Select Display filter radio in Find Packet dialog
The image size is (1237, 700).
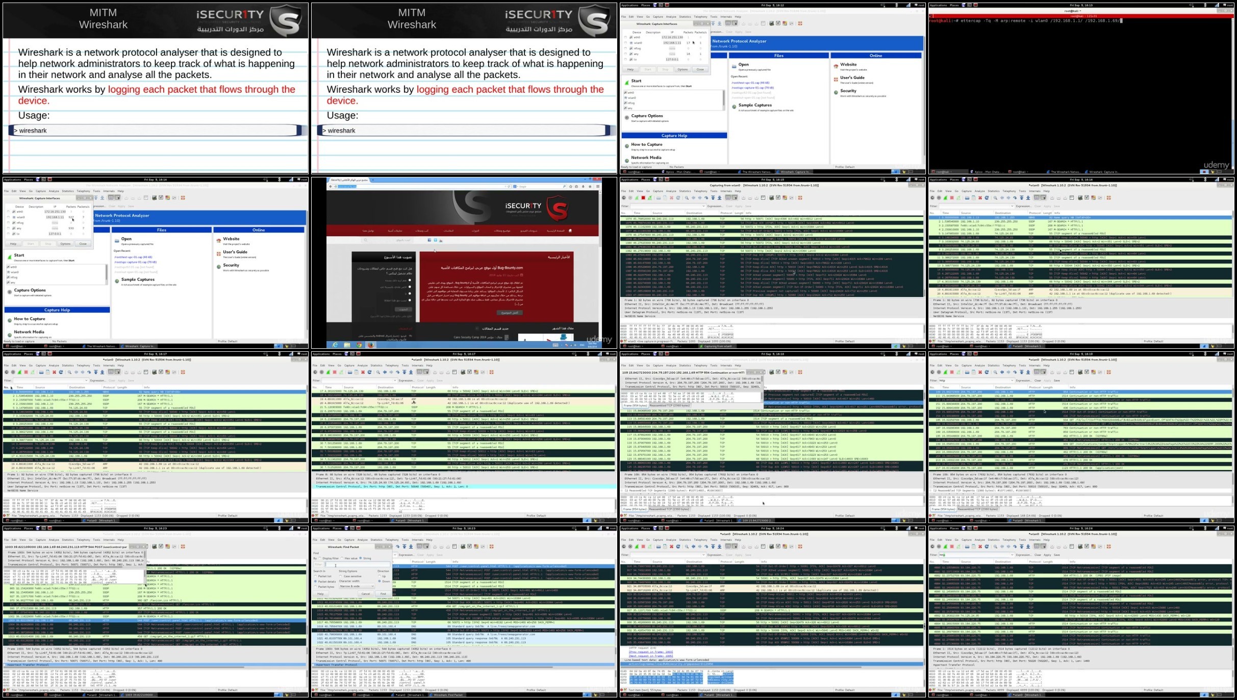[x=320, y=558]
